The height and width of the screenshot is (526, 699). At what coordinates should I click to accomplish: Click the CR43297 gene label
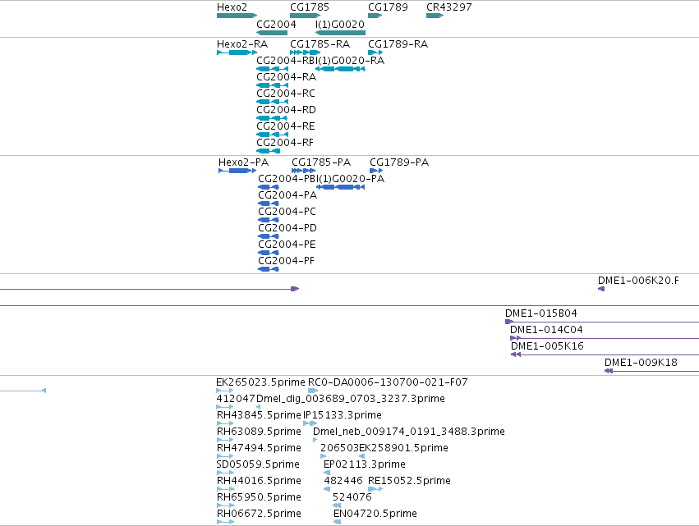coord(449,7)
